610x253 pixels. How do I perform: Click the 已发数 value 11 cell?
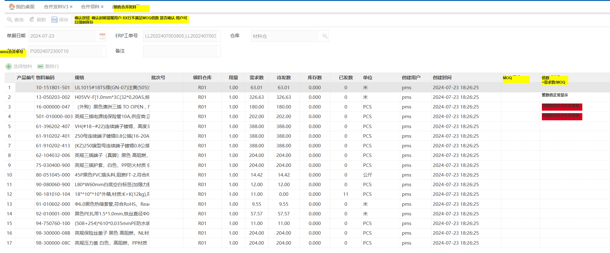pyautogui.click(x=346, y=194)
